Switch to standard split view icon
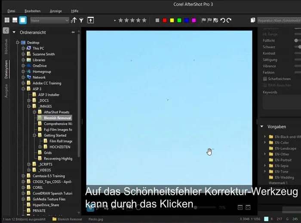Screen dimensions: 301x223 point(15,20)
